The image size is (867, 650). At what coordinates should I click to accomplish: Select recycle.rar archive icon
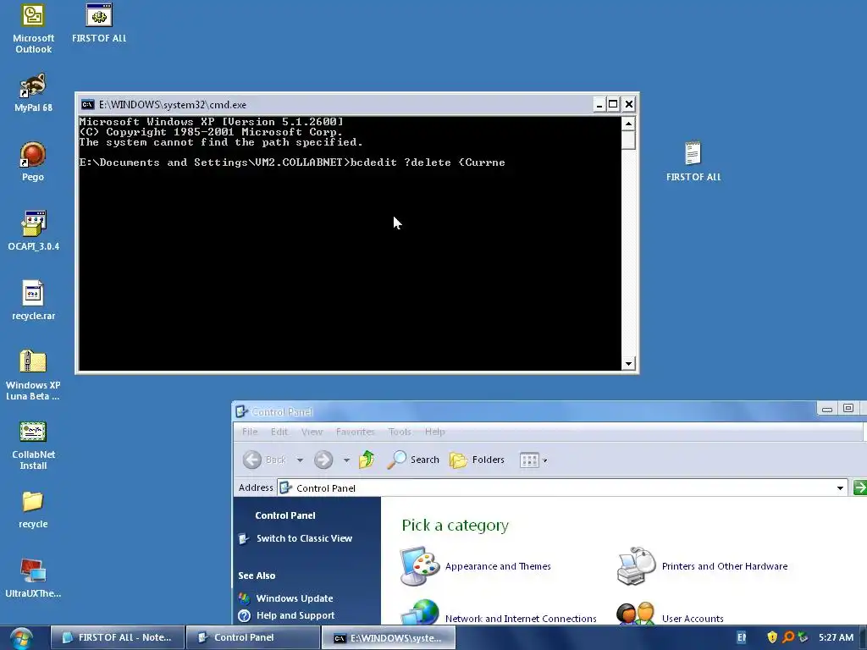coord(33,300)
